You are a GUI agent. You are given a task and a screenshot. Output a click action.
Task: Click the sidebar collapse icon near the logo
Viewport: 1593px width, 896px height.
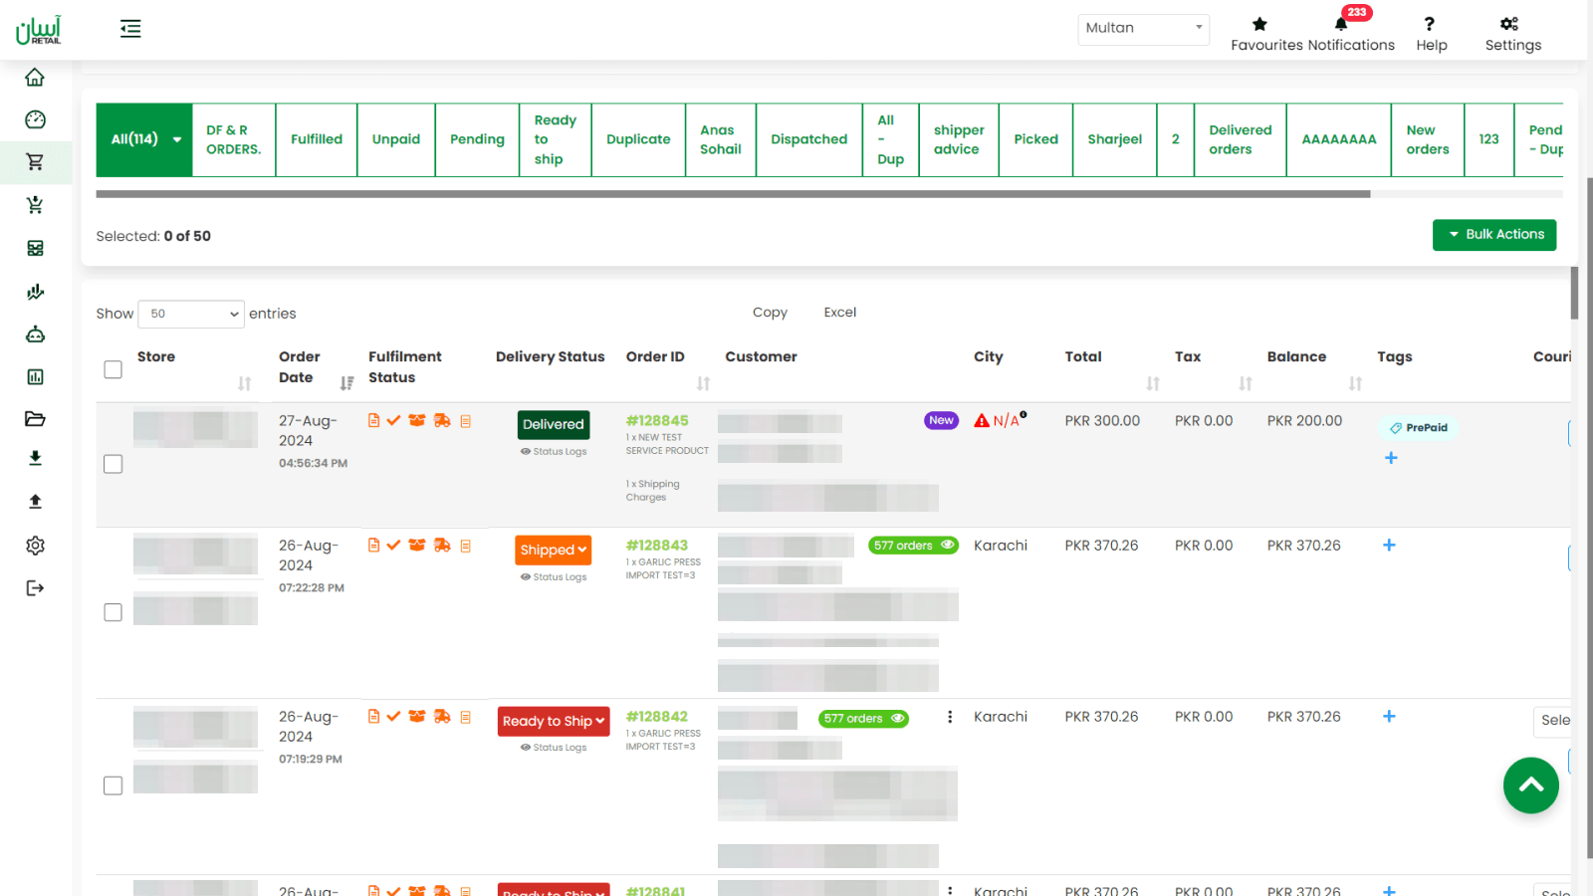pos(130,29)
